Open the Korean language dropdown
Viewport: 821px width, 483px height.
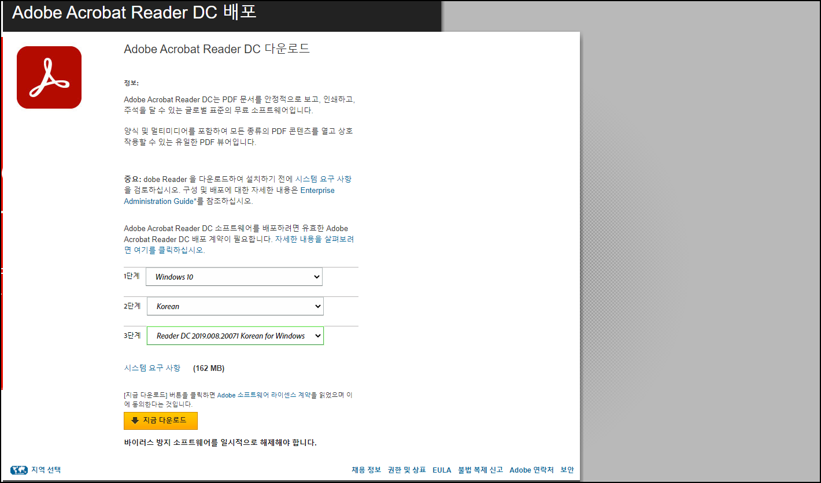235,306
